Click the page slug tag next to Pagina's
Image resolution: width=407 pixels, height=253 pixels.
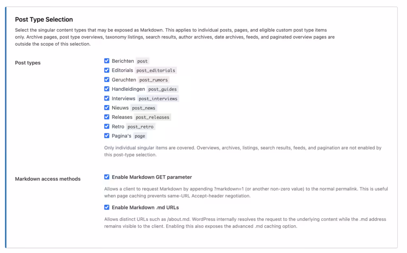click(140, 136)
